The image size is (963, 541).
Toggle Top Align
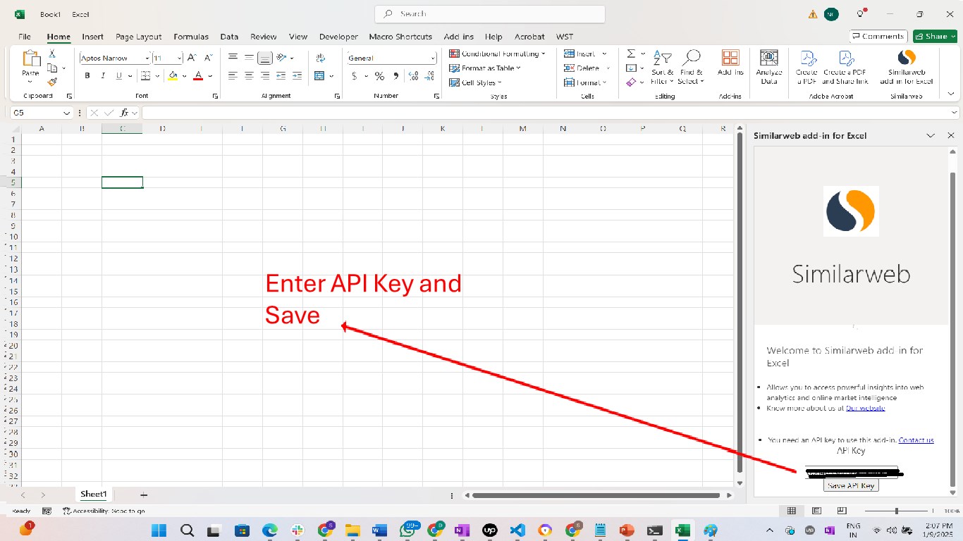click(x=233, y=58)
